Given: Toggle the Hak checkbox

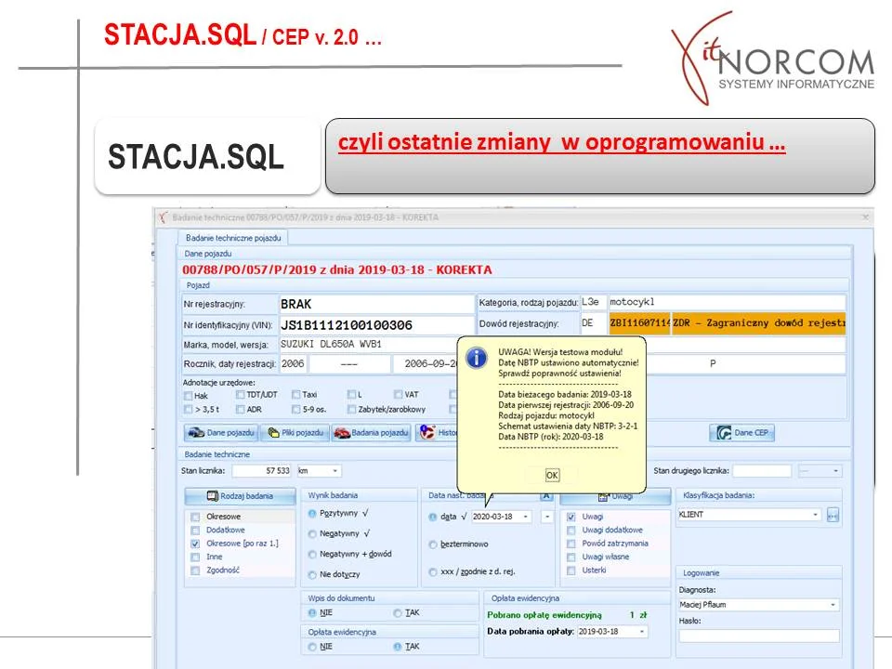Looking at the screenshot, I should (x=189, y=396).
